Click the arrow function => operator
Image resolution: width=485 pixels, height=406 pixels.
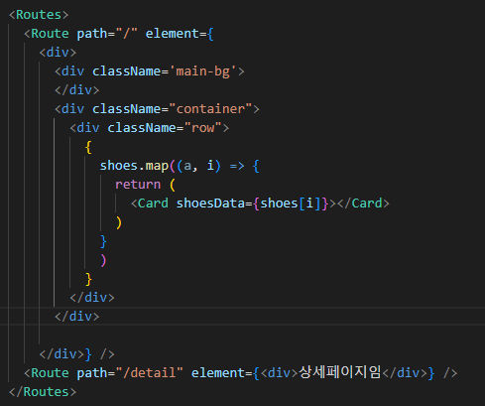click(x=237, y=166)
